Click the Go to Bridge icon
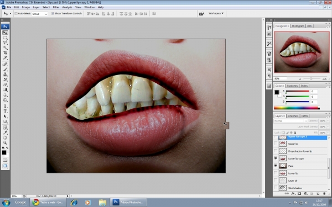This screenshot has width=332, height=207. [201, 13]
